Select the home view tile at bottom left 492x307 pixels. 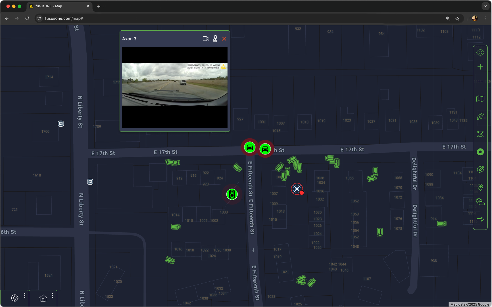(x=43, y=298)
